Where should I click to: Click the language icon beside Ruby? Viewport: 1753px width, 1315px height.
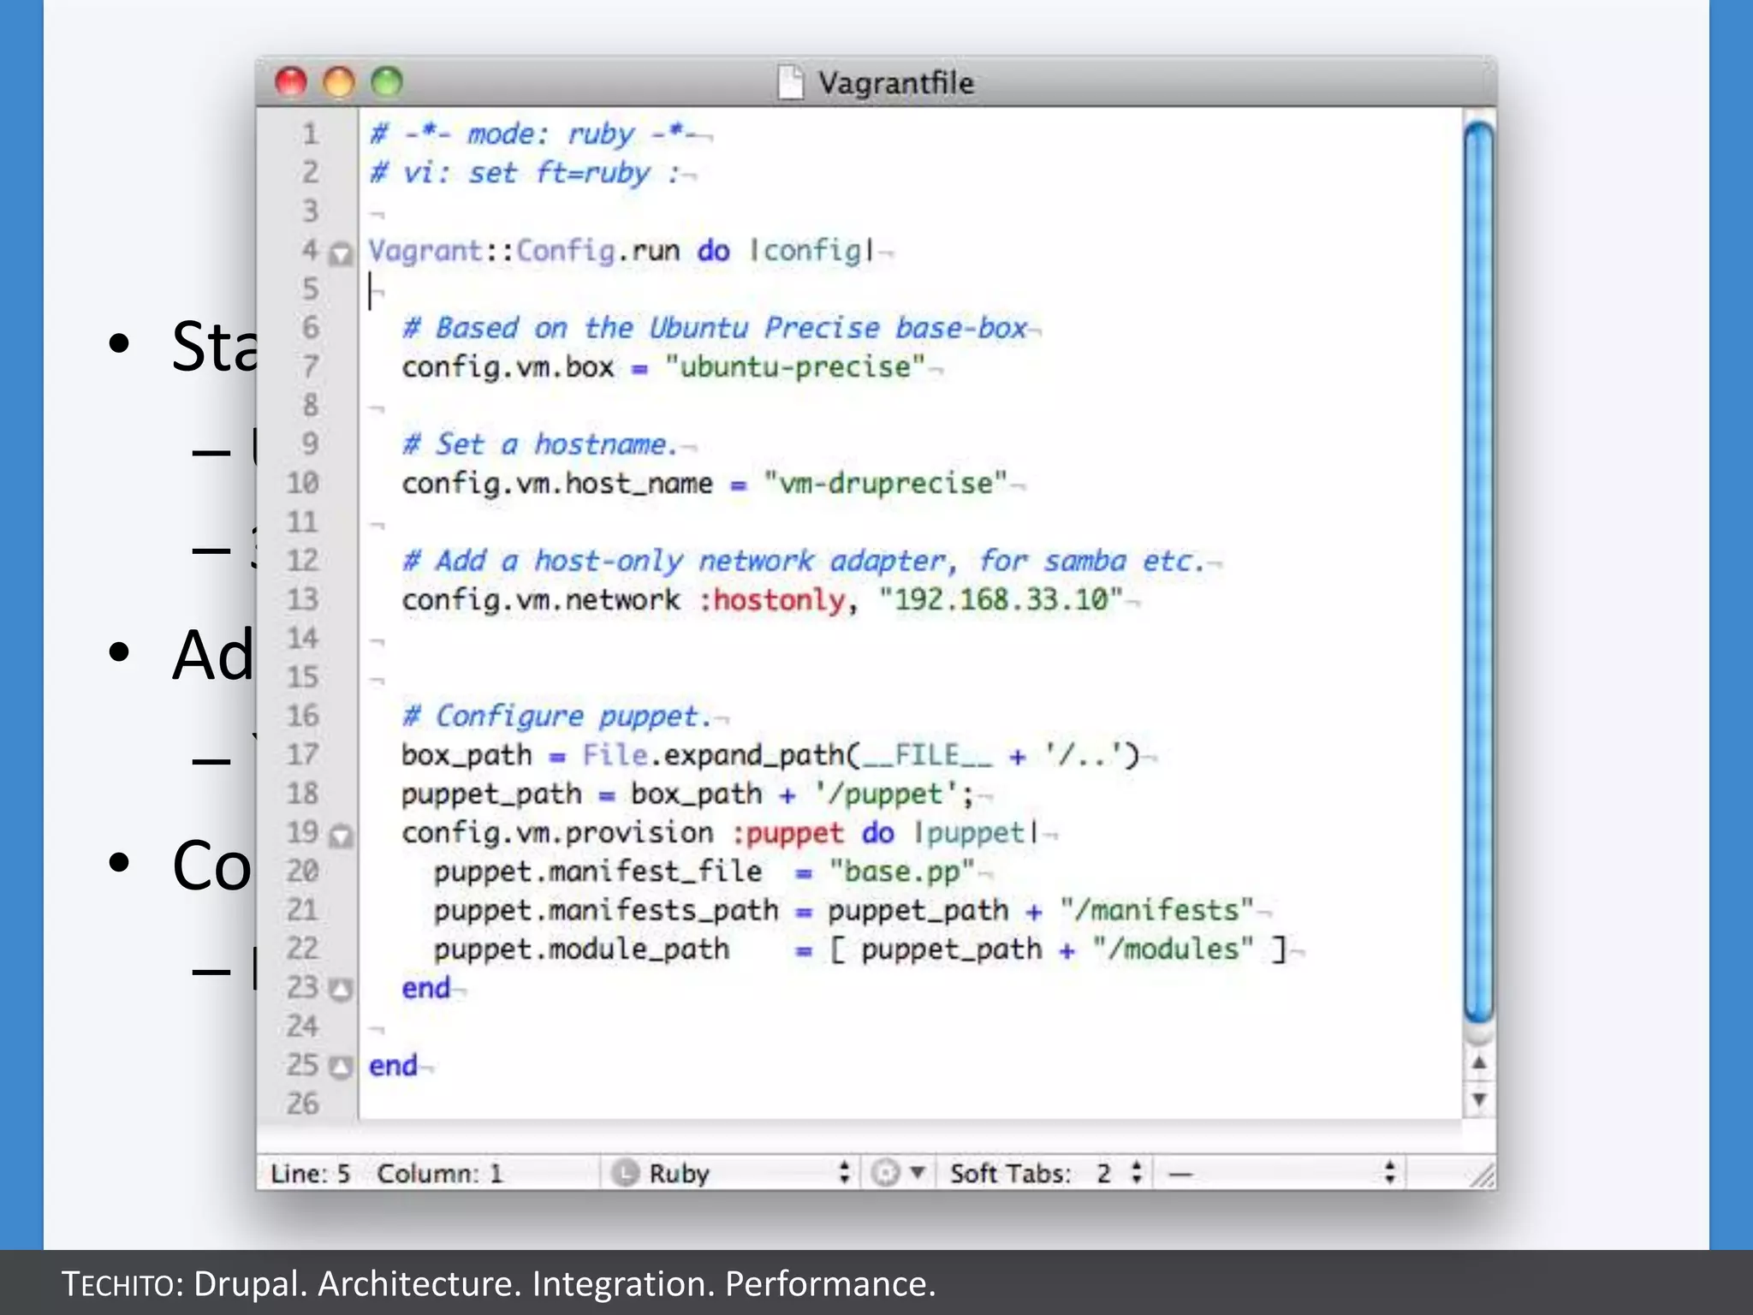point(626,1173)
